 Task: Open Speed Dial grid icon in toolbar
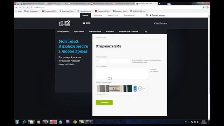point(27,7)
